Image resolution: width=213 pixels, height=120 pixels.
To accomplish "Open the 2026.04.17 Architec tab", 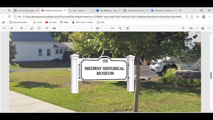I will (163, 10).
